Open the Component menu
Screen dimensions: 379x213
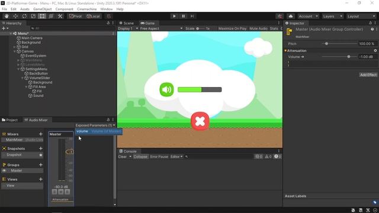tap(65, 9)
